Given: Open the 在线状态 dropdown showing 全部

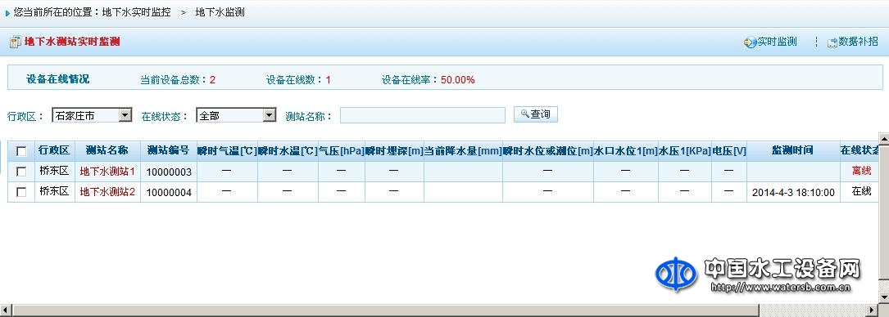Looking at the screenshot, I should coord(236,115).
